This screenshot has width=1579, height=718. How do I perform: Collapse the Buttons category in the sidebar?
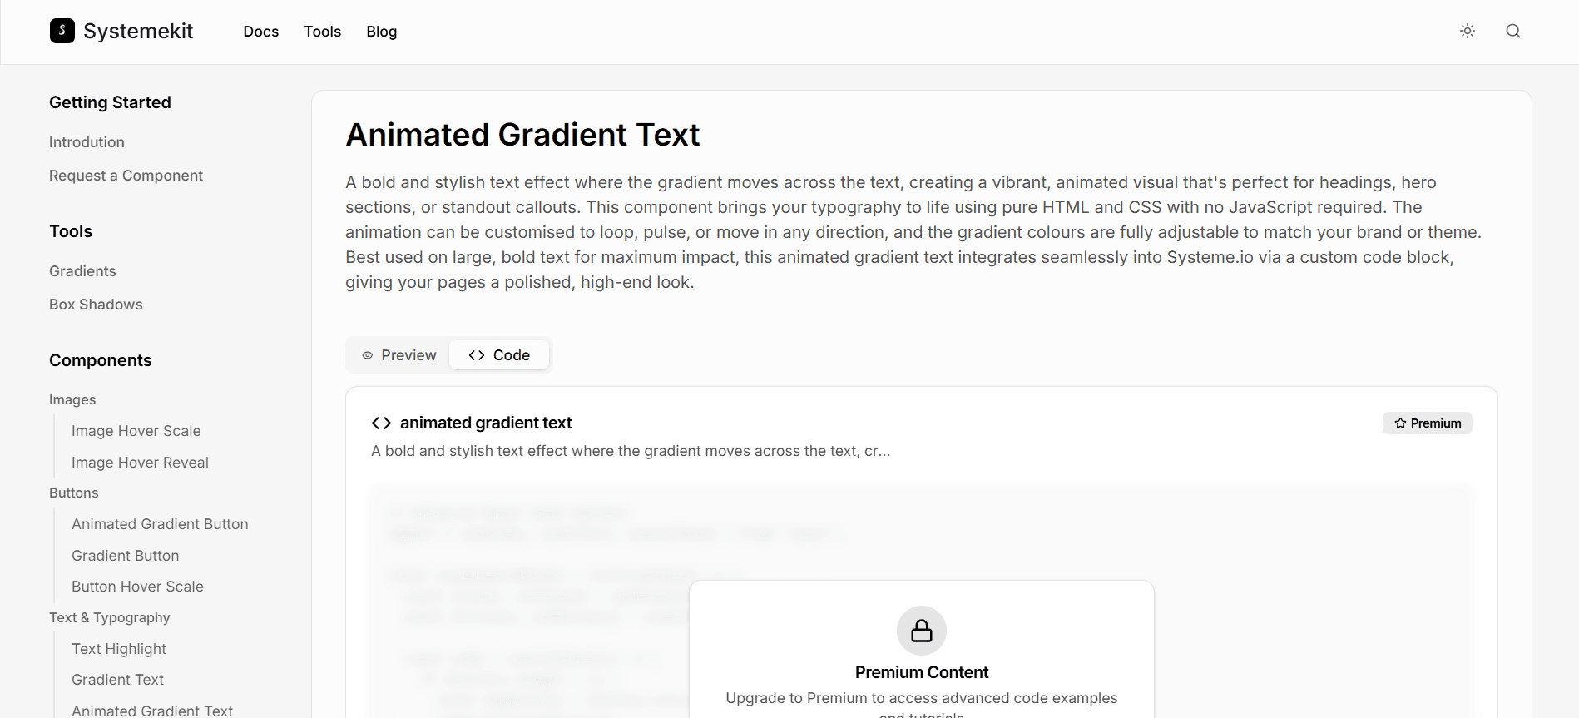73,493
